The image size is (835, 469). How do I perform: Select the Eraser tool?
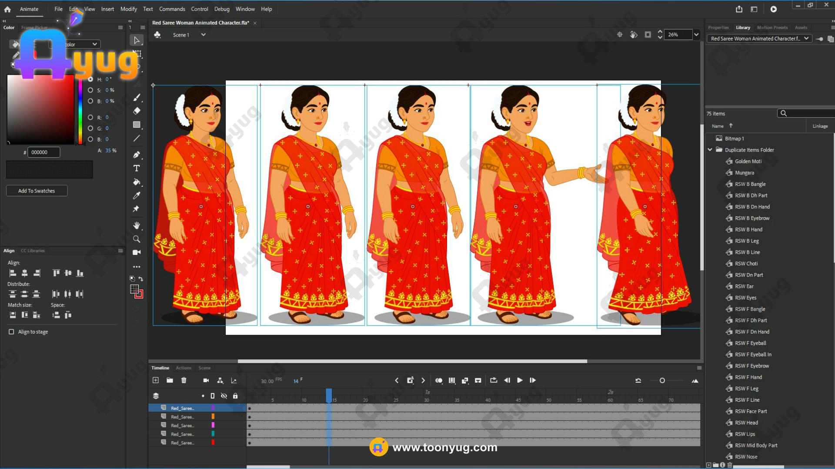tap(137, 111)
